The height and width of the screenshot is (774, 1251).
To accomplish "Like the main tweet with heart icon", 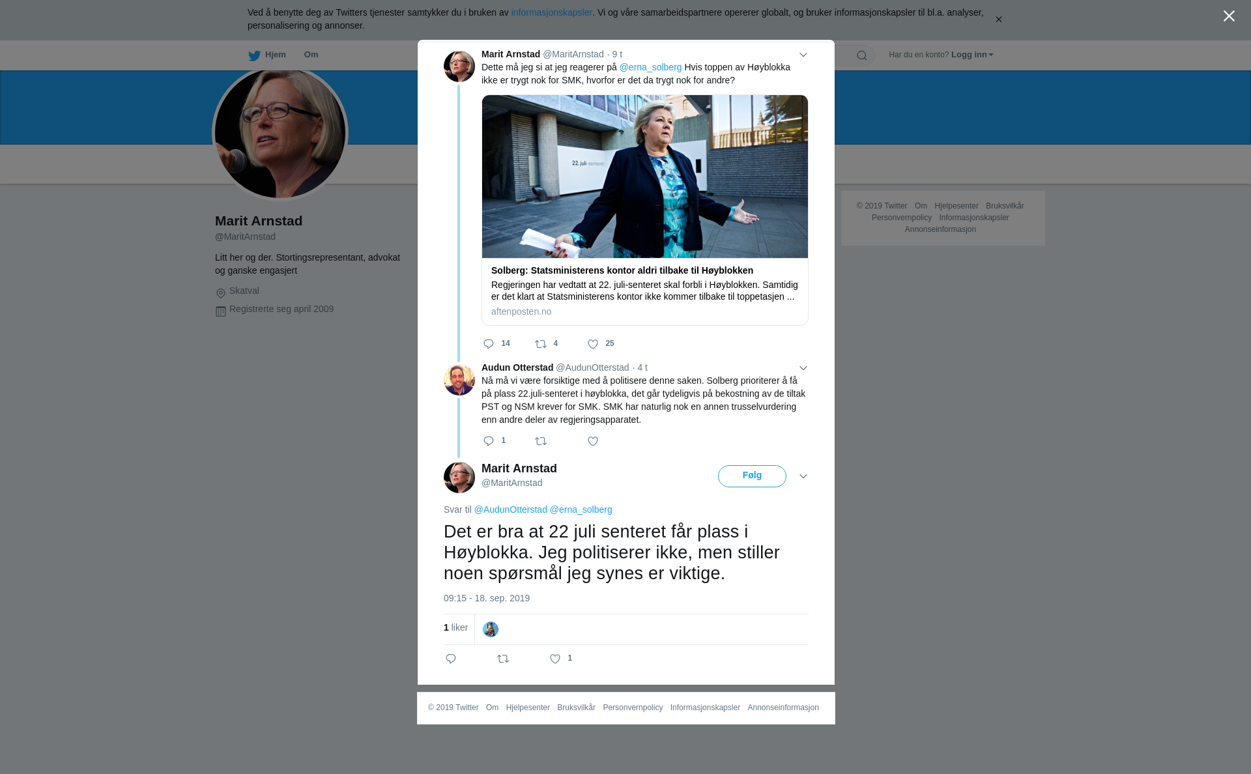I will [x=555, y=659].
